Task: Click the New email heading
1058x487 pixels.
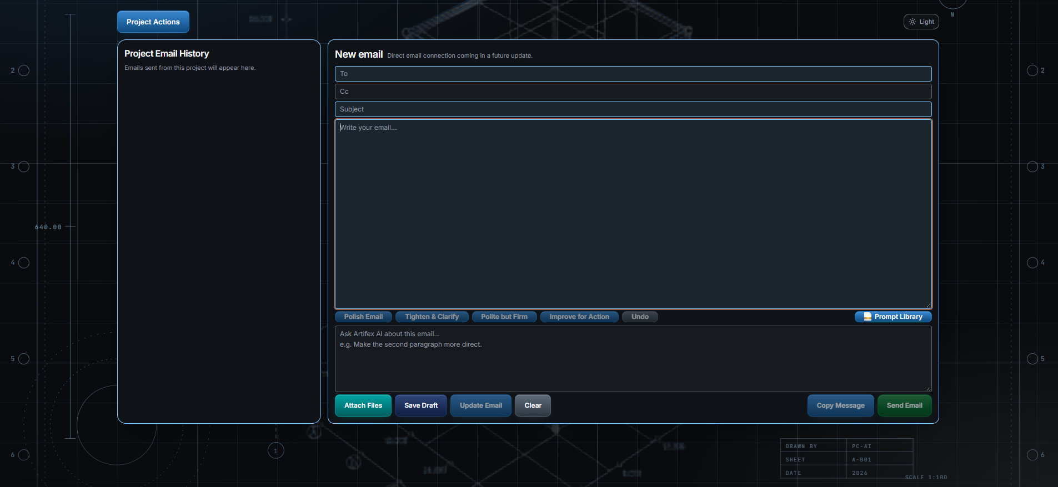Action: click(x=359, y=54)
